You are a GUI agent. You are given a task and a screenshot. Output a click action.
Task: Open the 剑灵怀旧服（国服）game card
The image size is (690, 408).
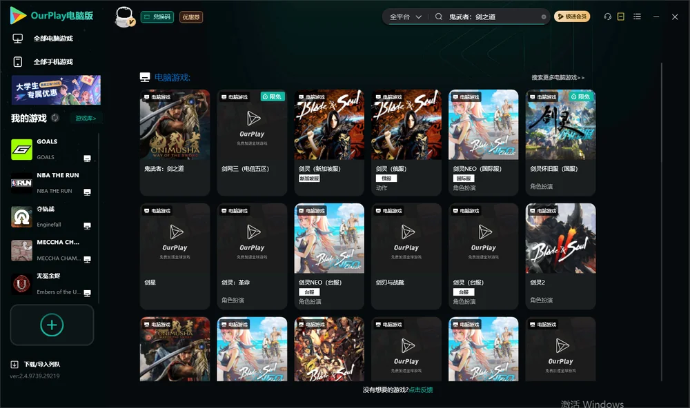tap(560, 143)
